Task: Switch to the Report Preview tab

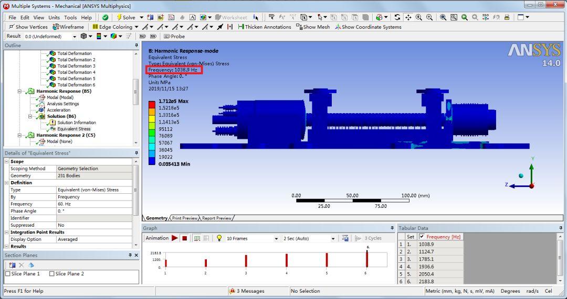Action: pyautogui.click(x=216, y=218)
